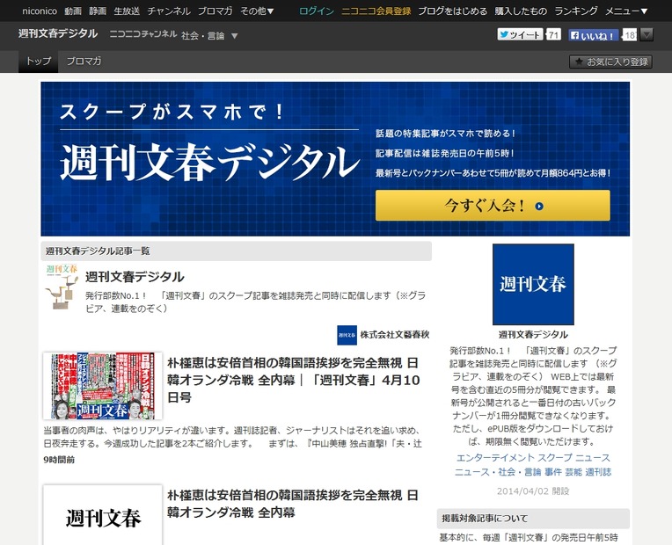Click the 週刊文春デジタル channel title in header

coord(58,33)
